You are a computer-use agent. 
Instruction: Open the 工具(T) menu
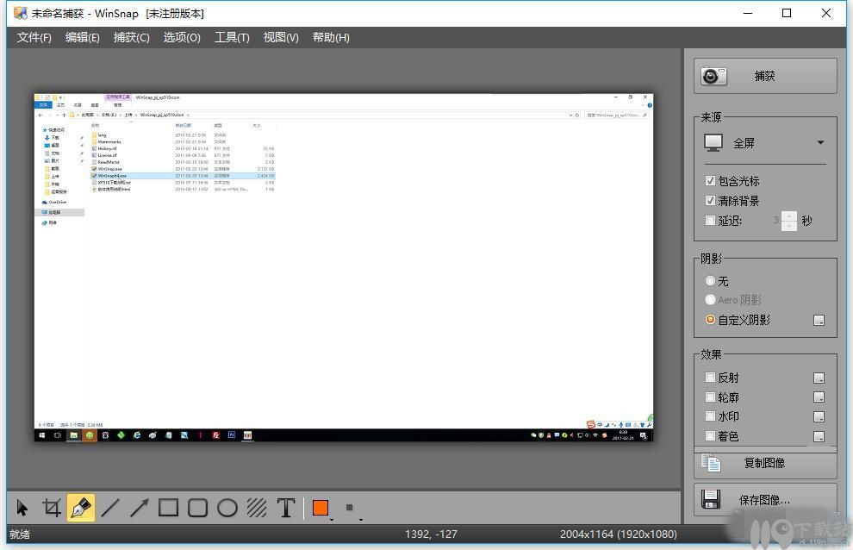pyautogui.click(x=232, y=38)
